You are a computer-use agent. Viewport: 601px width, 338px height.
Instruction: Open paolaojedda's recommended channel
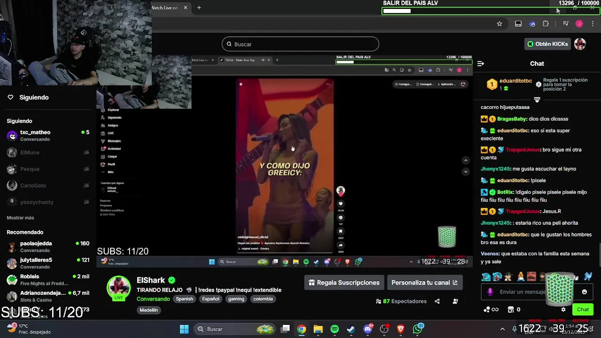(x=48, y=247)
